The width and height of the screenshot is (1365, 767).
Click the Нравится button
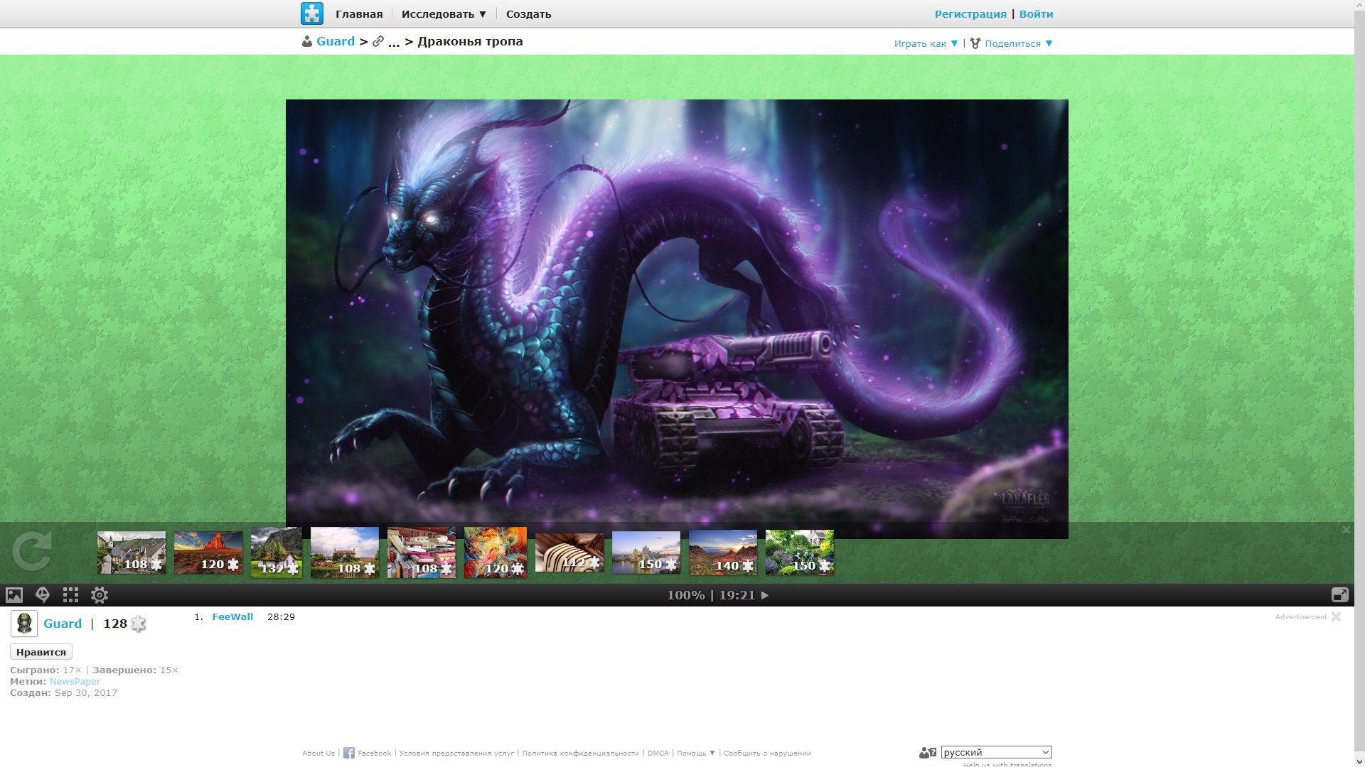(x=41, y=652)
